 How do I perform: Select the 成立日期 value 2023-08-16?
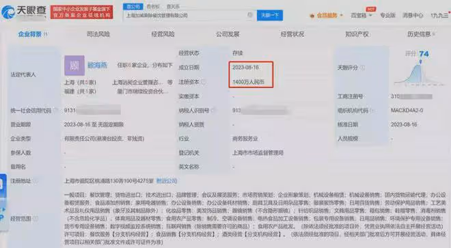245,68
